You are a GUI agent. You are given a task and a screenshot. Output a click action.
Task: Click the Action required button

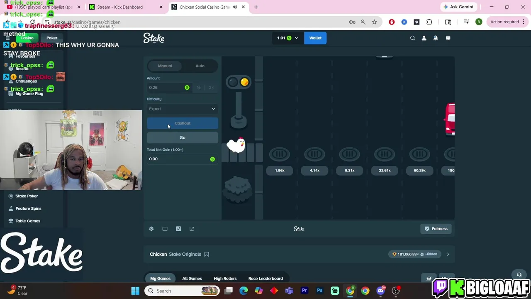(x=504, y=22)
